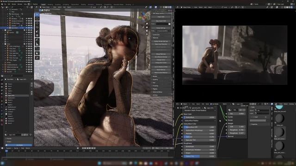Select the Add Cube tool
Viewport: 296px width, 166px height.
37,49
